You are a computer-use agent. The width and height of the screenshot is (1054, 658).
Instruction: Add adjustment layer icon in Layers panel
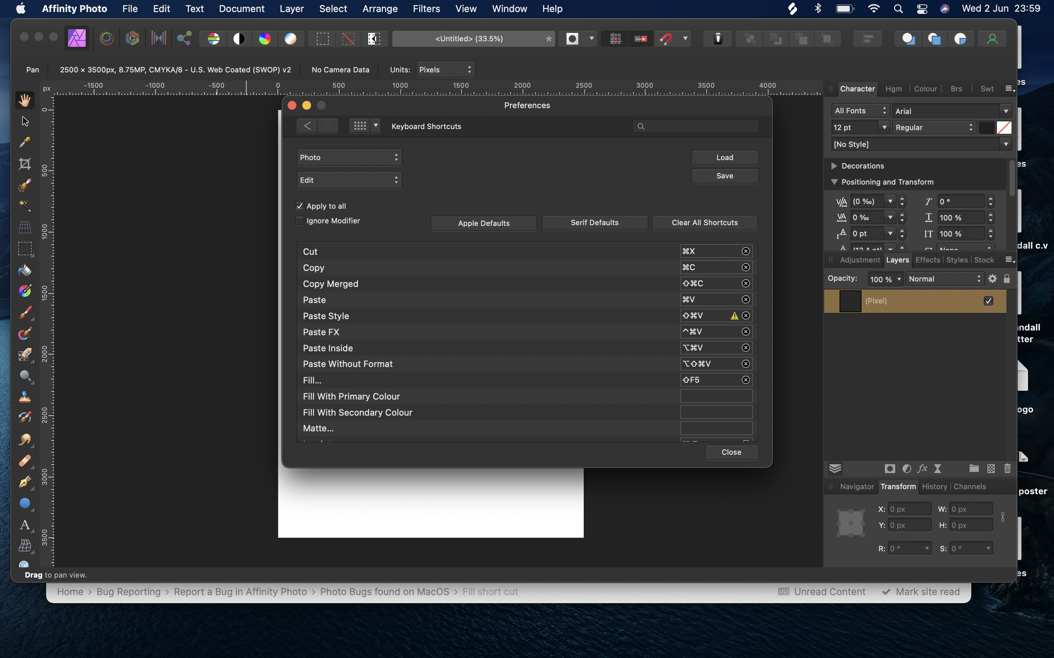[907, 469]
